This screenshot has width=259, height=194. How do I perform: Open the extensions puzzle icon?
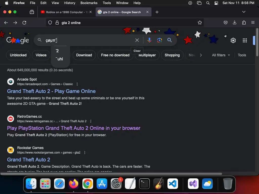(244, 22)
